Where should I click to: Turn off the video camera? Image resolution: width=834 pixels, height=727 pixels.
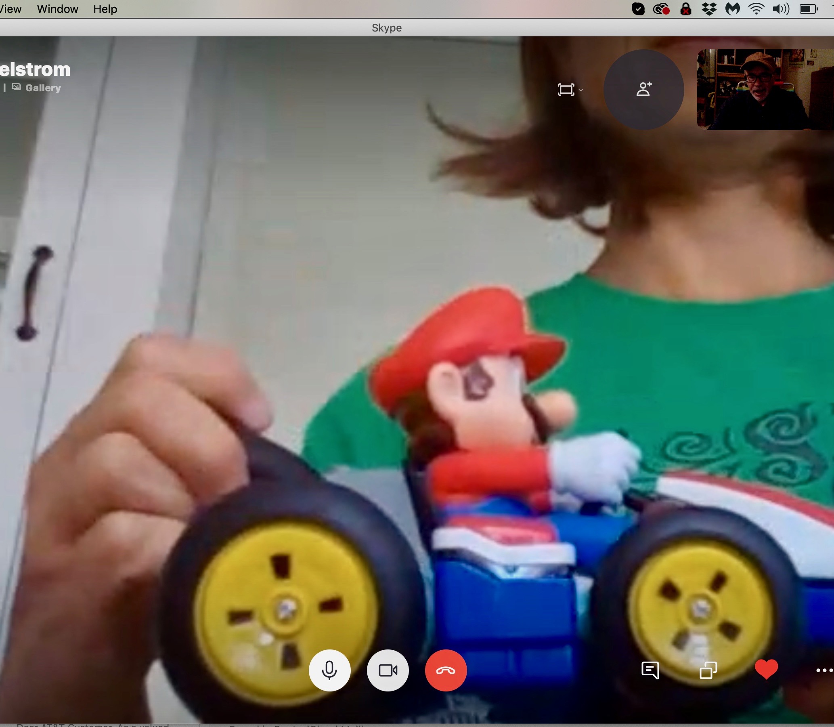(x=388, y=670)
